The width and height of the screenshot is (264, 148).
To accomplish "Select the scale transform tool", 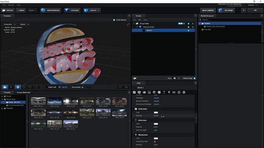I will 30,87.
